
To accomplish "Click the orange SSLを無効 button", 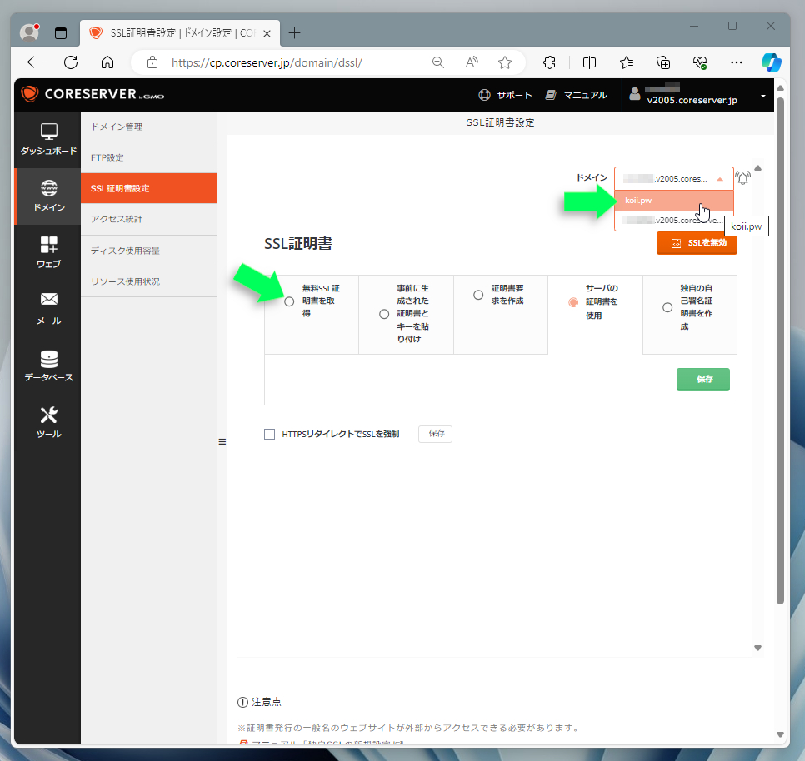I will pos(697,243).
